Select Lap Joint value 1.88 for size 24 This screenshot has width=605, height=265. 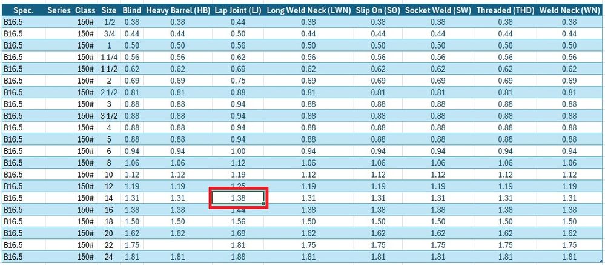pos(238,257)
